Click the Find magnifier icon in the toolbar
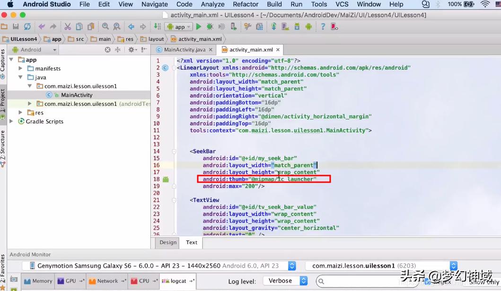 click(105, 27)
